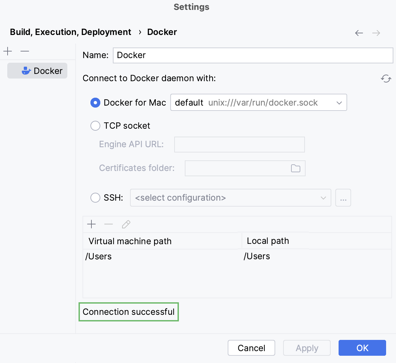Navigate to Build, Execution, Deployment settings

click(x=70, y=32)
